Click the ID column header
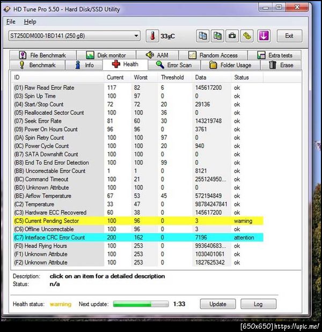 (57, 77)
